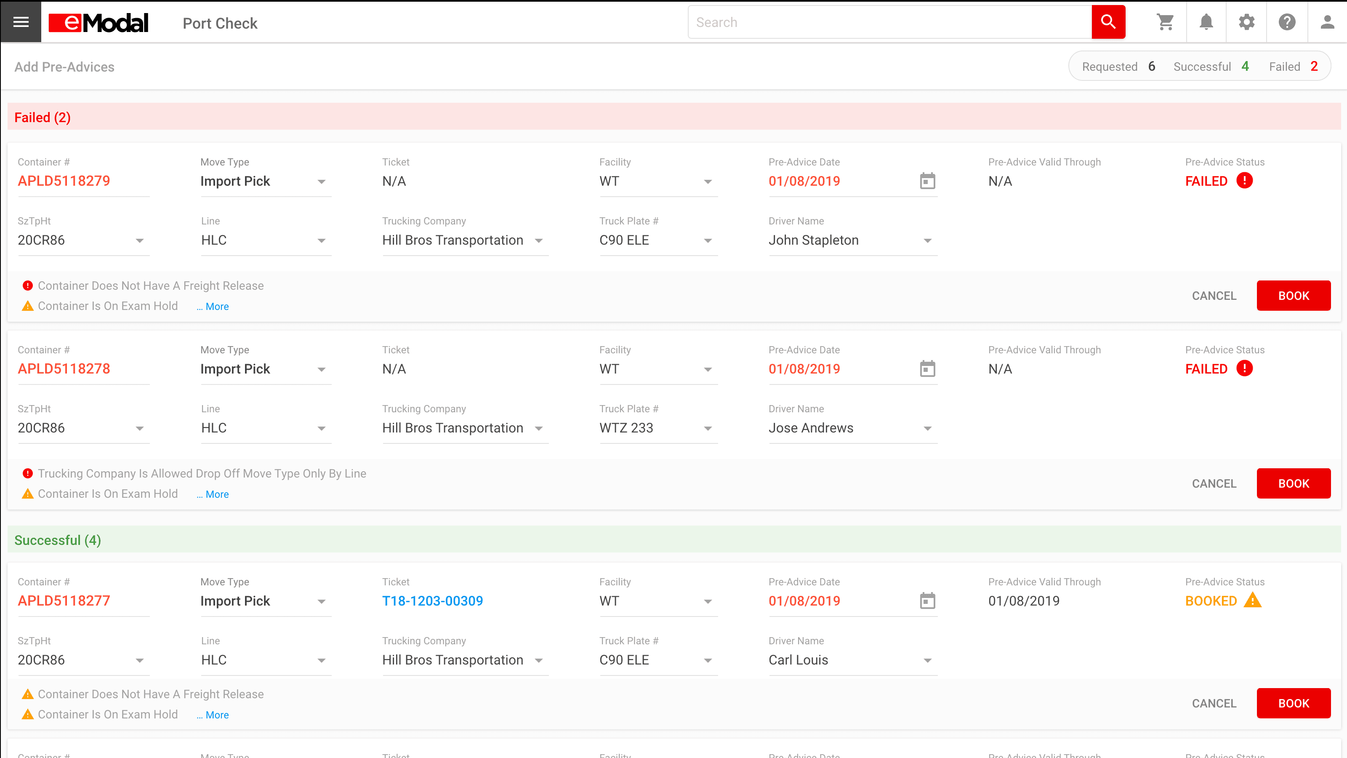Click the red search magnifier button
This screenshot has width=1347, height=758.
click(x=1108, y=22)
